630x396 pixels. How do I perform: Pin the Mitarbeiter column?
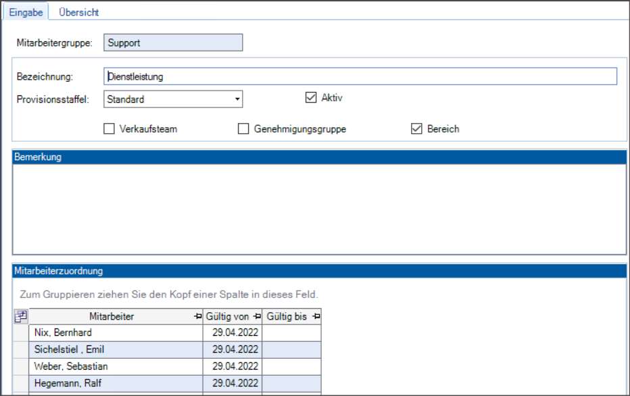[197, 316]
